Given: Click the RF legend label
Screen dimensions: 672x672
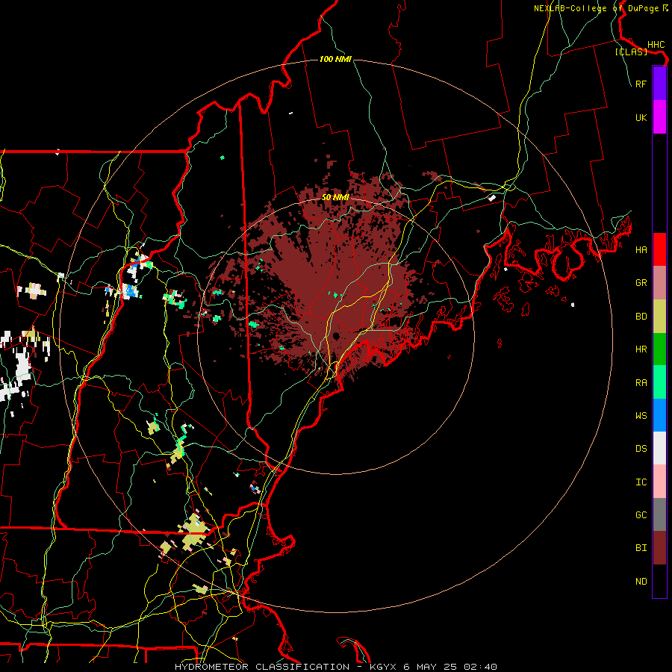Looking at the screenshot, I should coord(641,84).
